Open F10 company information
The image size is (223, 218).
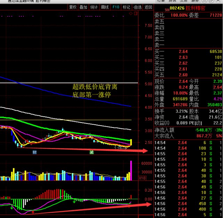pyautogui.click(x=116, y=7)
